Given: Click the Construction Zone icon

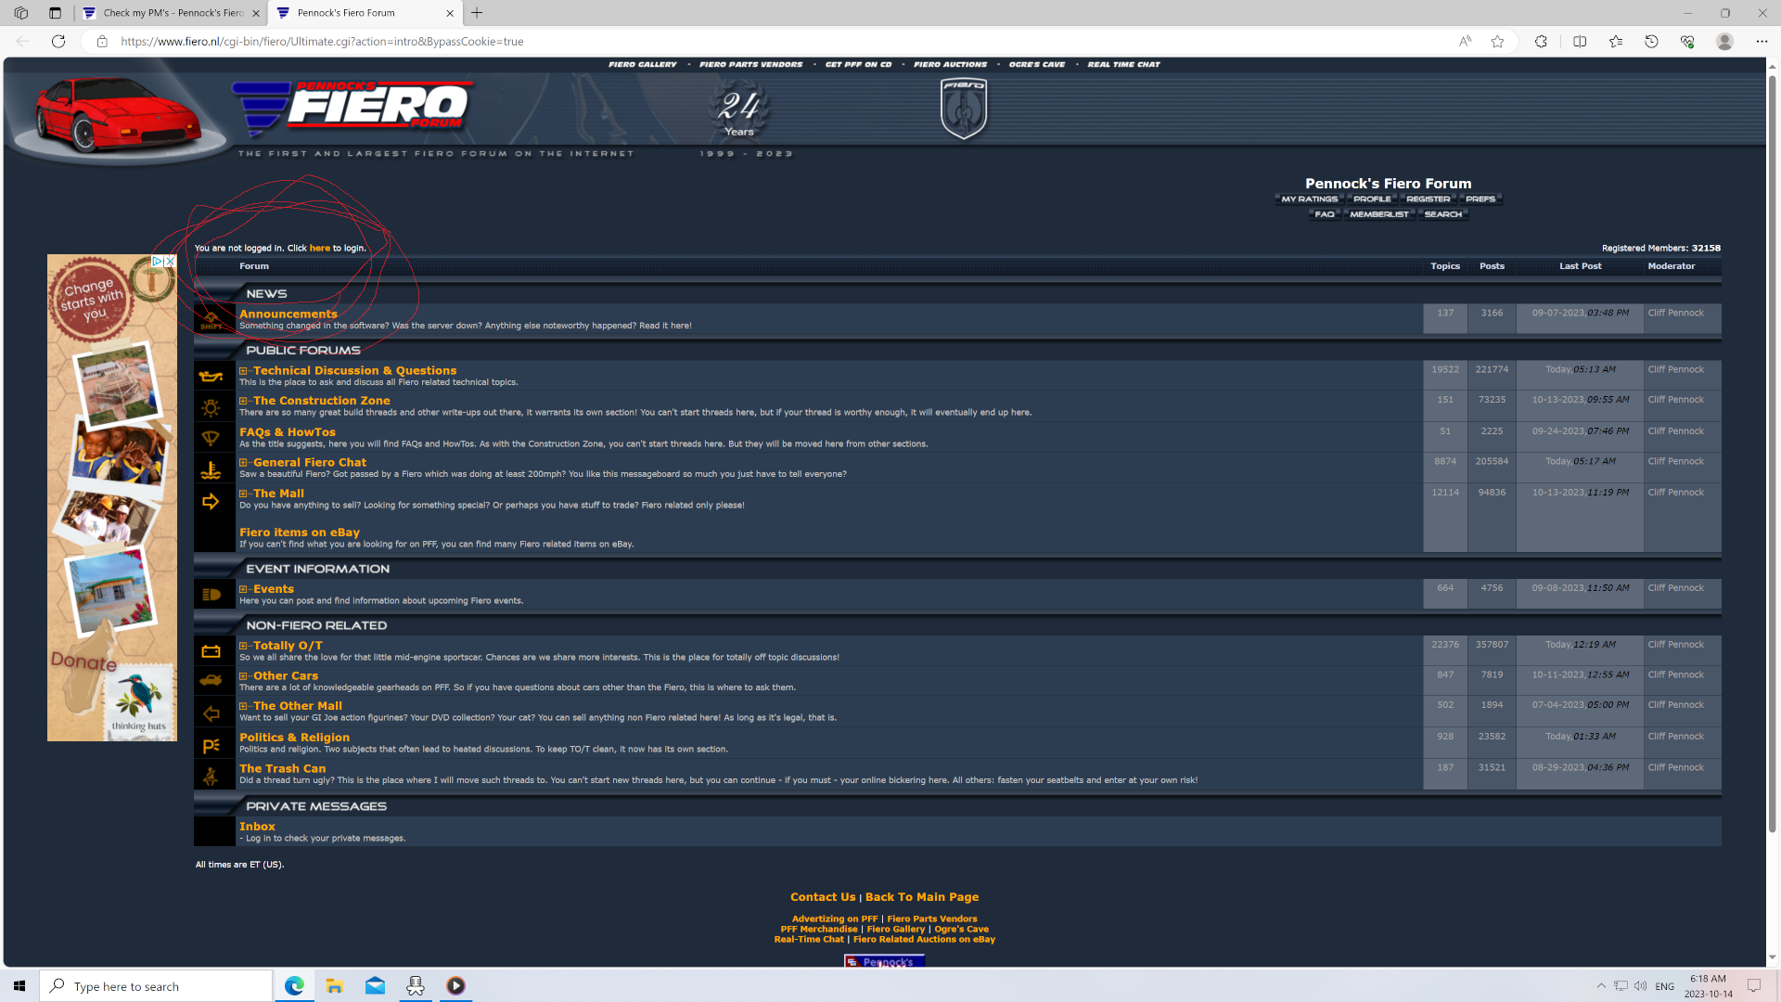Looking at the screenshot, I should pos(211,407).
